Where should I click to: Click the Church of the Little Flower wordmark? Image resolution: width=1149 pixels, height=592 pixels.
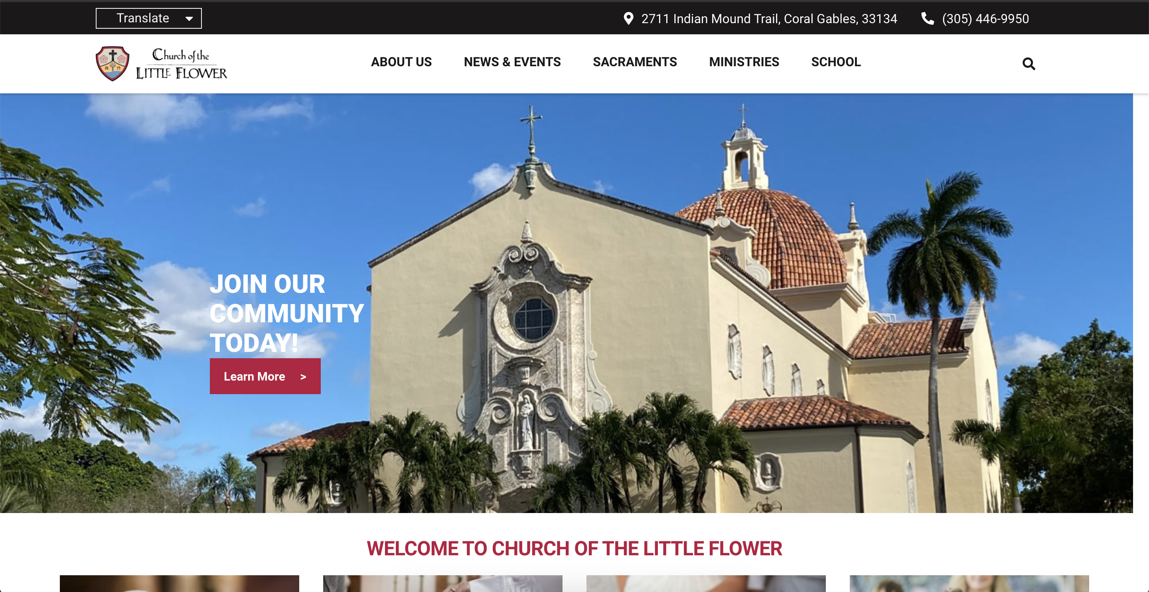coord(181,64)
